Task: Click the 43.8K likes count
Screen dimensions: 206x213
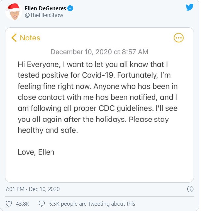Action: 23,204
